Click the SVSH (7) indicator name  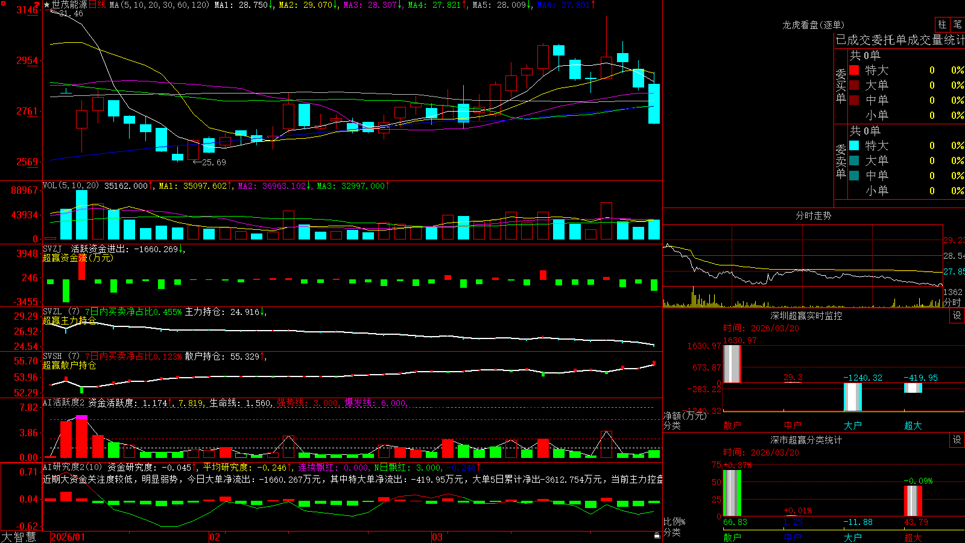[x=61, y=357]
